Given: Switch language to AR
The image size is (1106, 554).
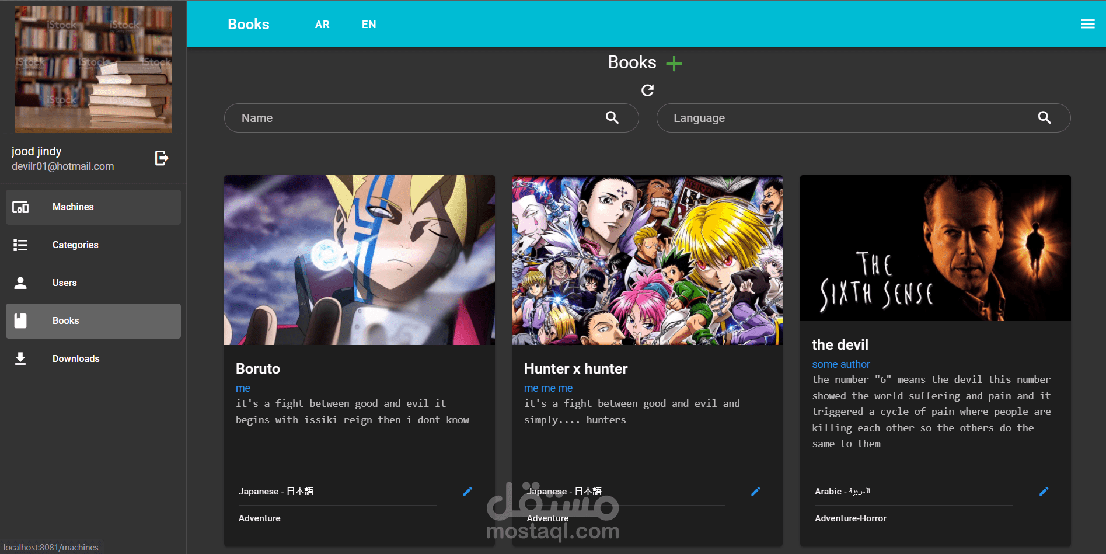Looking at the screenshot, I should (x=322, y=25).
